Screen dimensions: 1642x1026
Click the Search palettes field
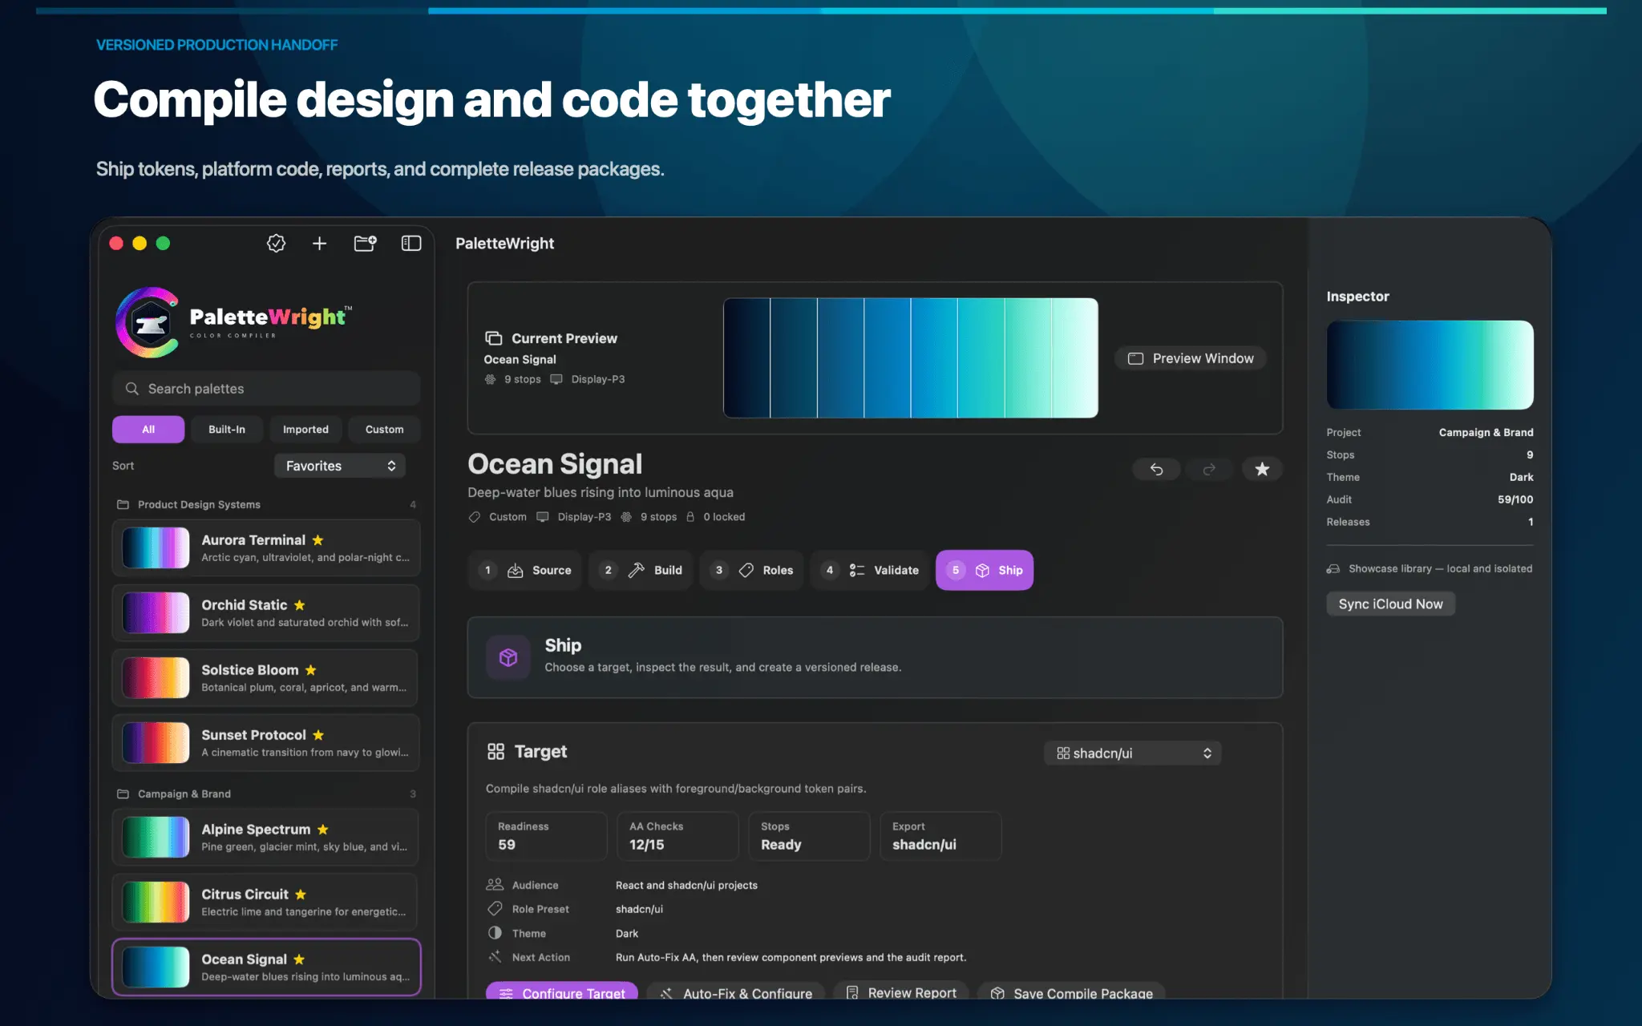pos(266,389)
